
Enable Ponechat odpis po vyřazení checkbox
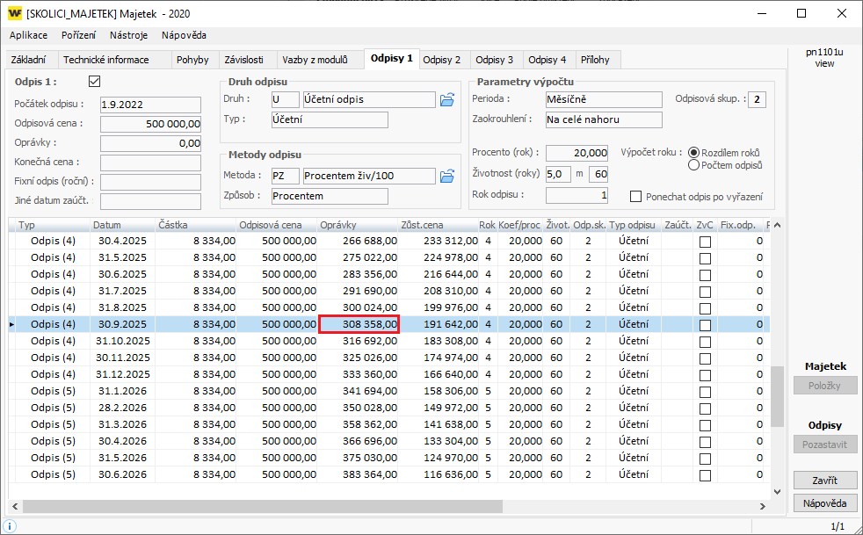point(636,196)
